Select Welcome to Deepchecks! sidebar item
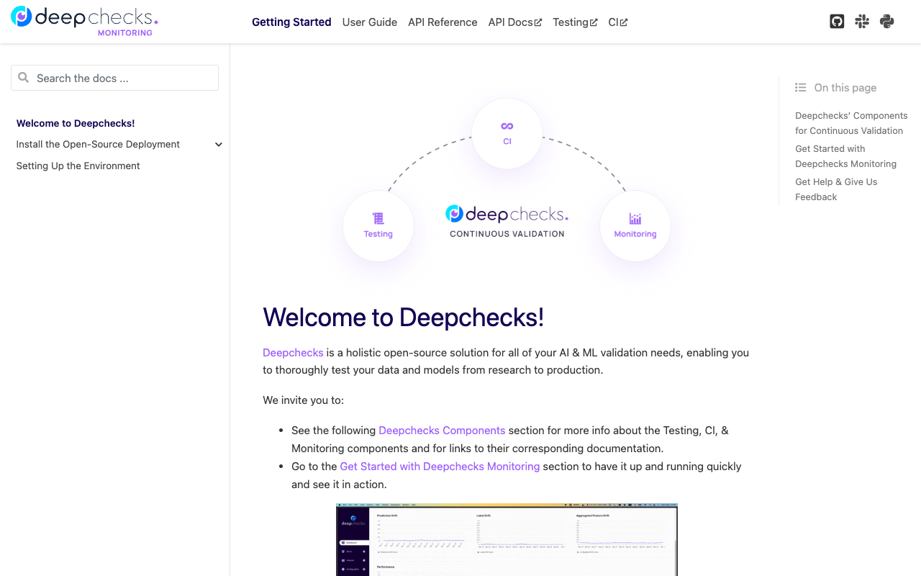This screenshot has width=921, height=576. pos(76,123)
